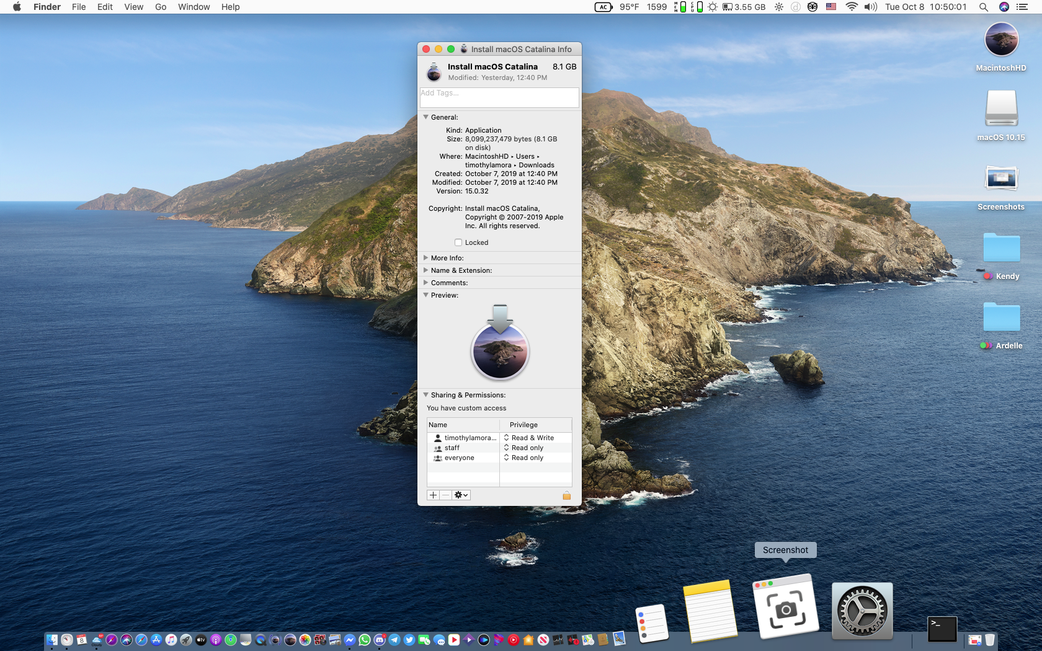Screen dimensions: 1042x651
Task: Add a user with the plus button
Action: pos(433,495)
